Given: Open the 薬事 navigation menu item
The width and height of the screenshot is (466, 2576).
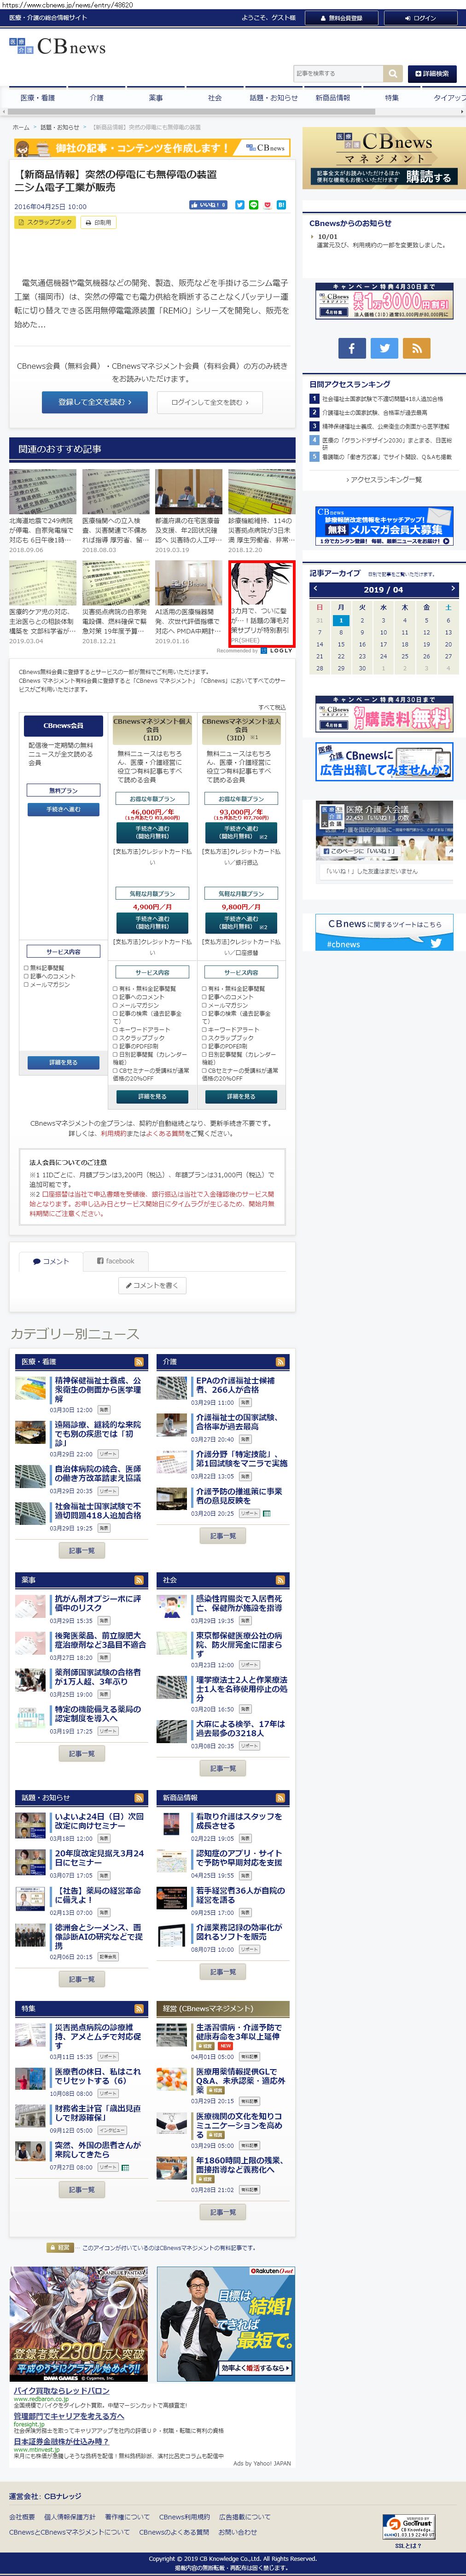Looking at the screenshot, I should [156, 98].
